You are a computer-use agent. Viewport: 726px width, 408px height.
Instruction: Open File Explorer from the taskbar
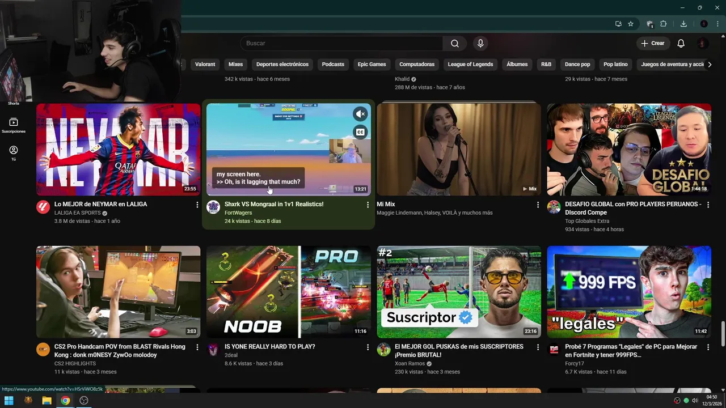[x=47, y=401]
